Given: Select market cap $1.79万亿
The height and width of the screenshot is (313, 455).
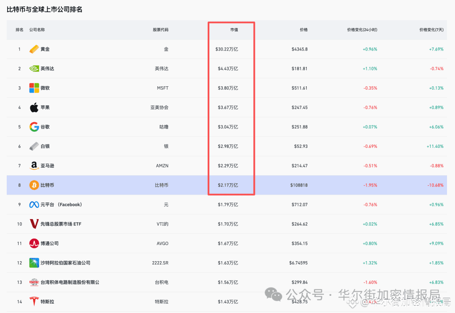Looking at the screenshot, I should (228, 205).
